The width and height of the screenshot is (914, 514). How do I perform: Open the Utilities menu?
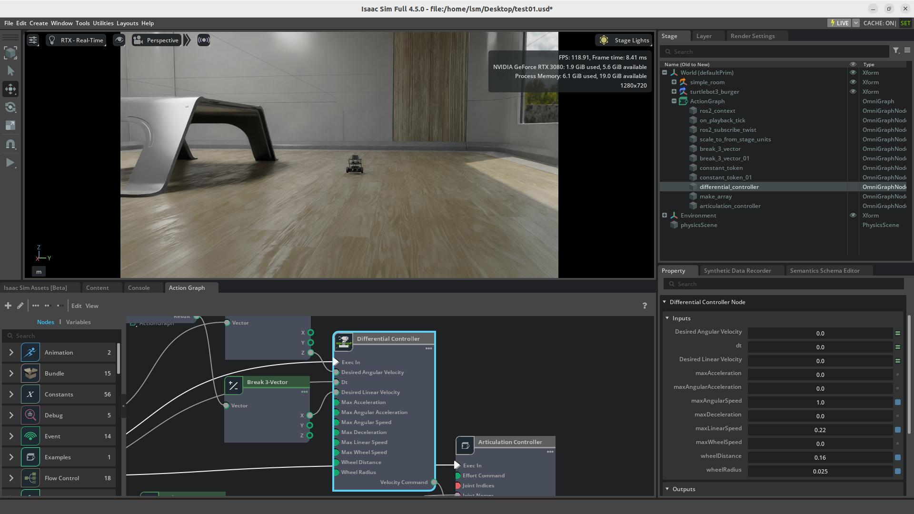[x=103, y=23]
